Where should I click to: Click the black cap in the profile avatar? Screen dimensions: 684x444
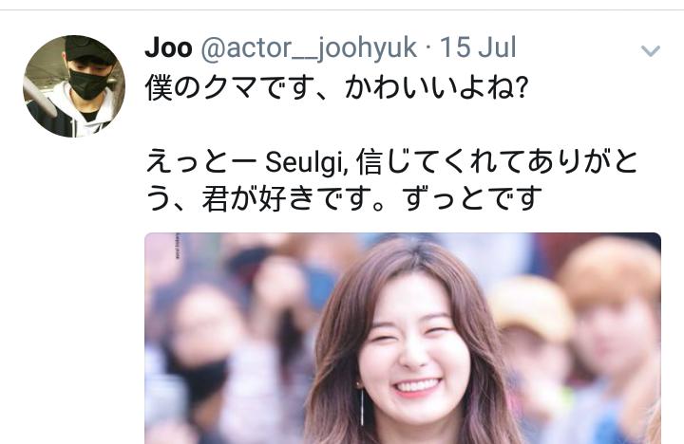87,48
